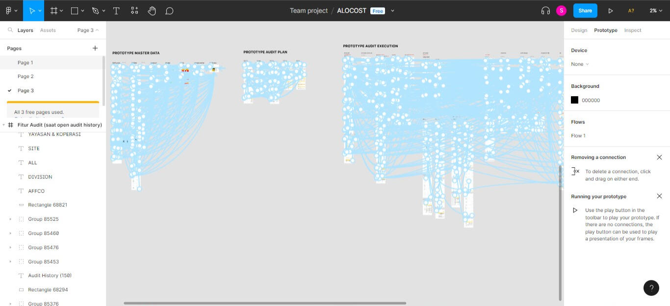Open the Figma main menu
The image size is (670, 306).
[11, 10]
